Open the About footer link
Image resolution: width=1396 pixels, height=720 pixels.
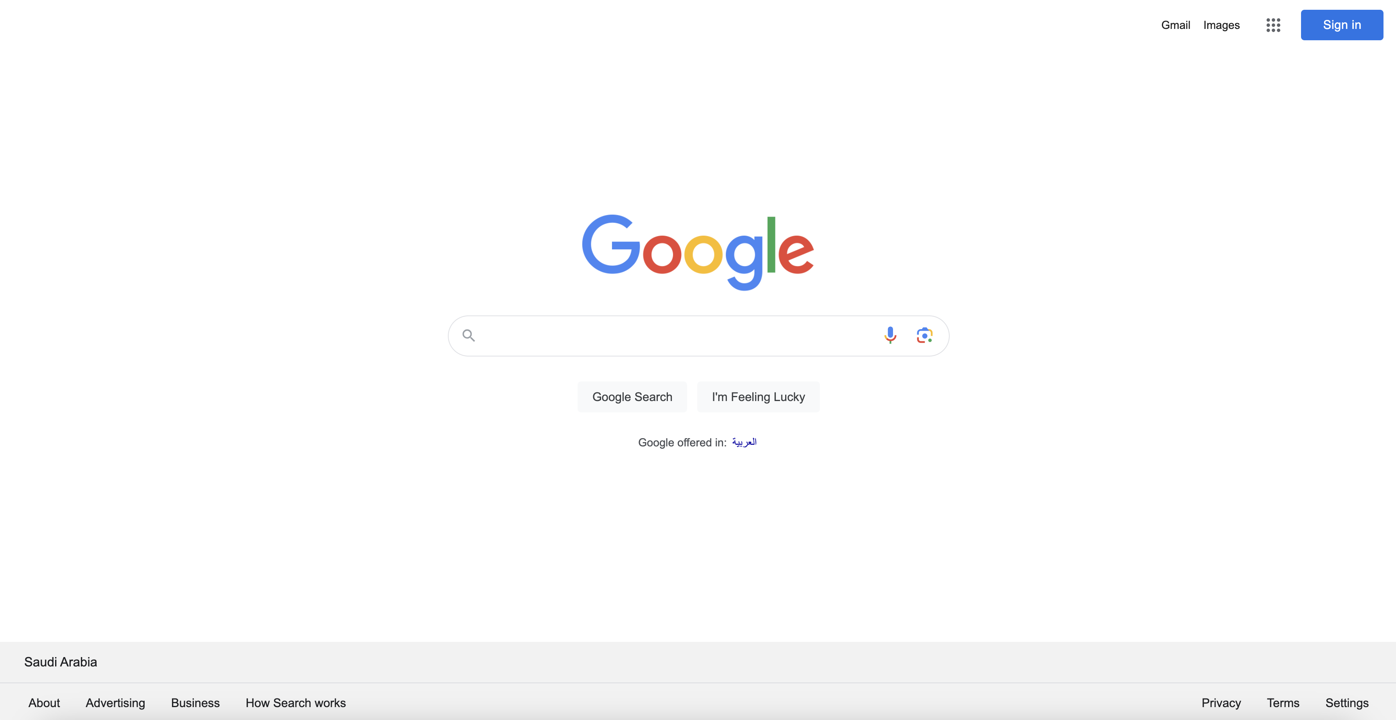point(44,703)
